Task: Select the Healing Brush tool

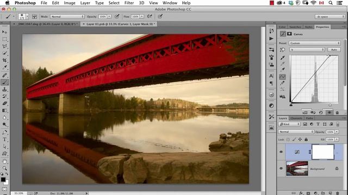Action: click(x=4, y=75)
